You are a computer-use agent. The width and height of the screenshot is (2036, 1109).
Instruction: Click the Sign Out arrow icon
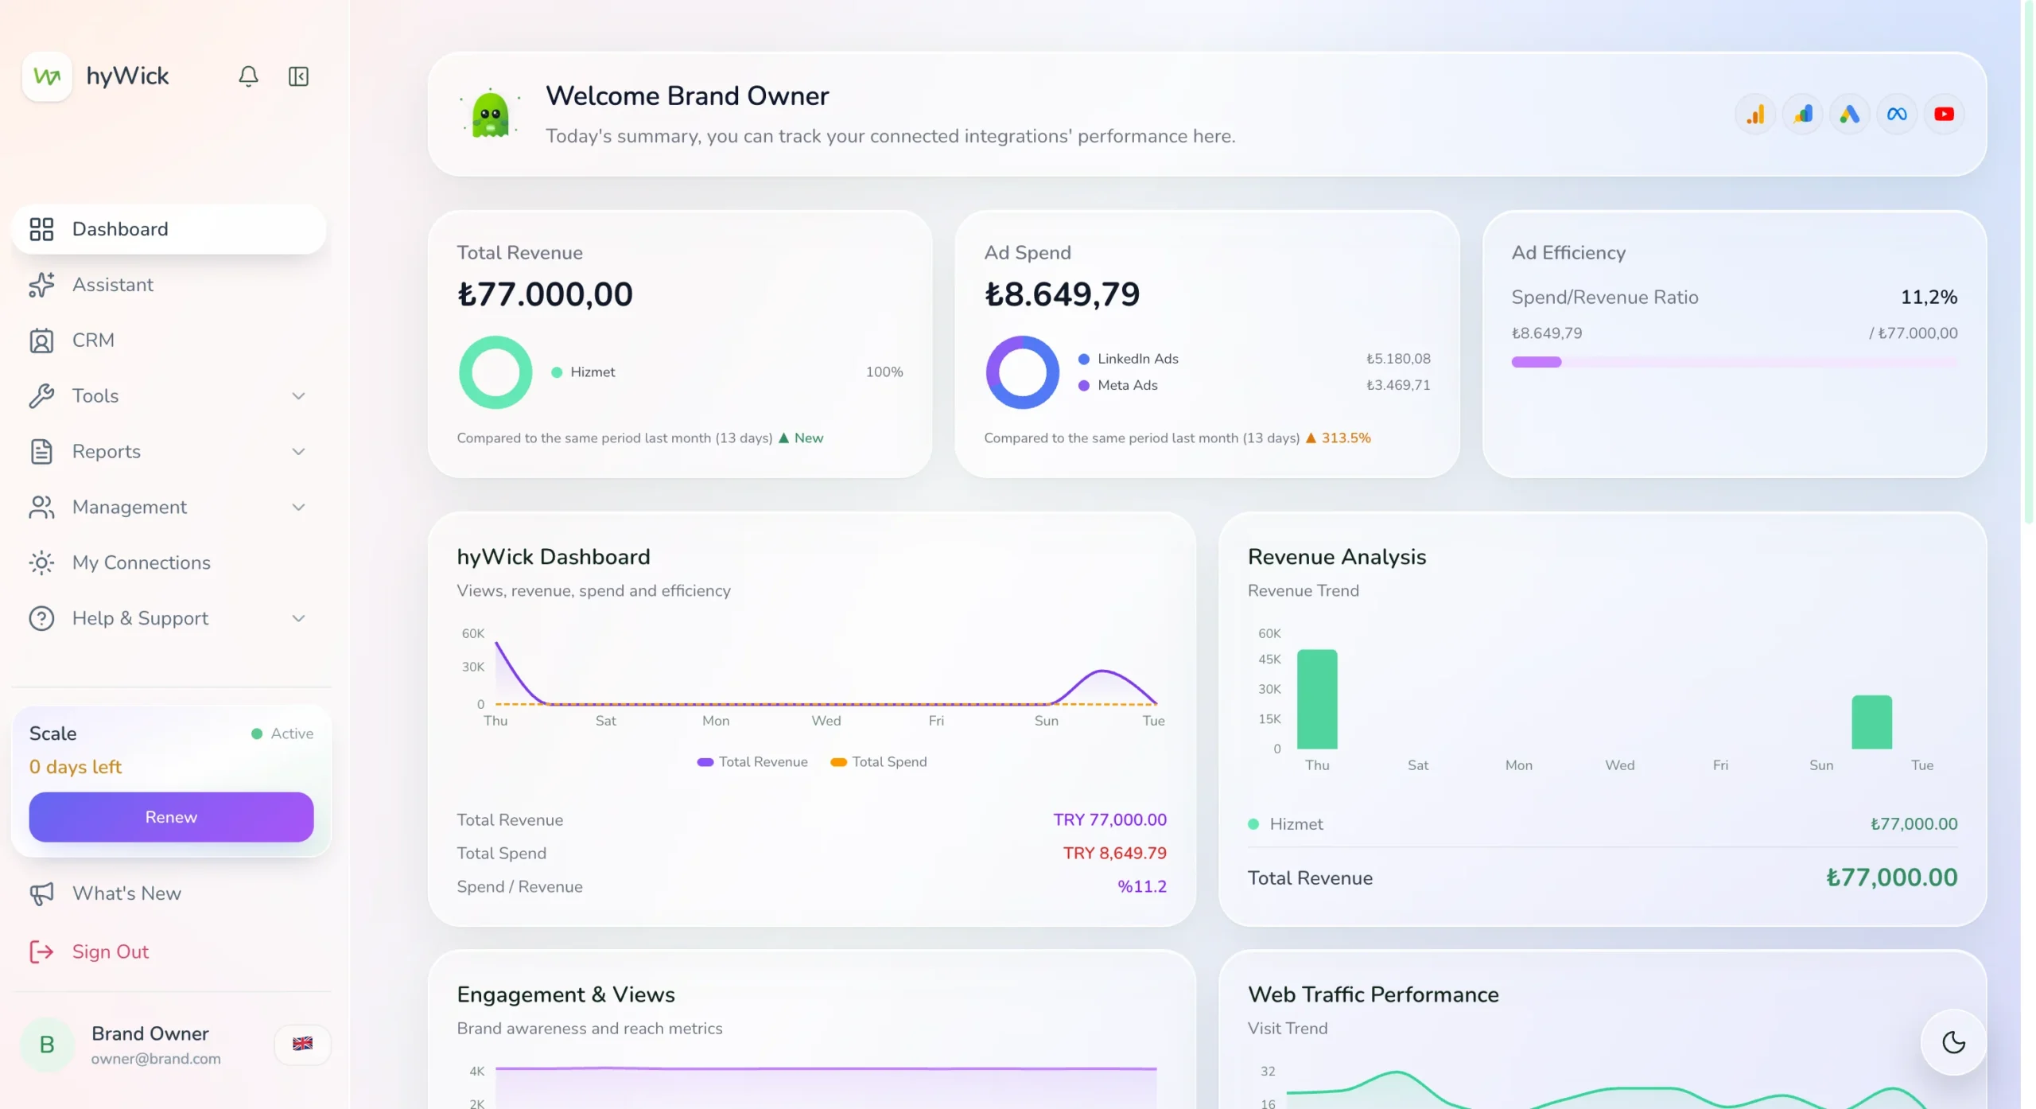pos(41,951)
